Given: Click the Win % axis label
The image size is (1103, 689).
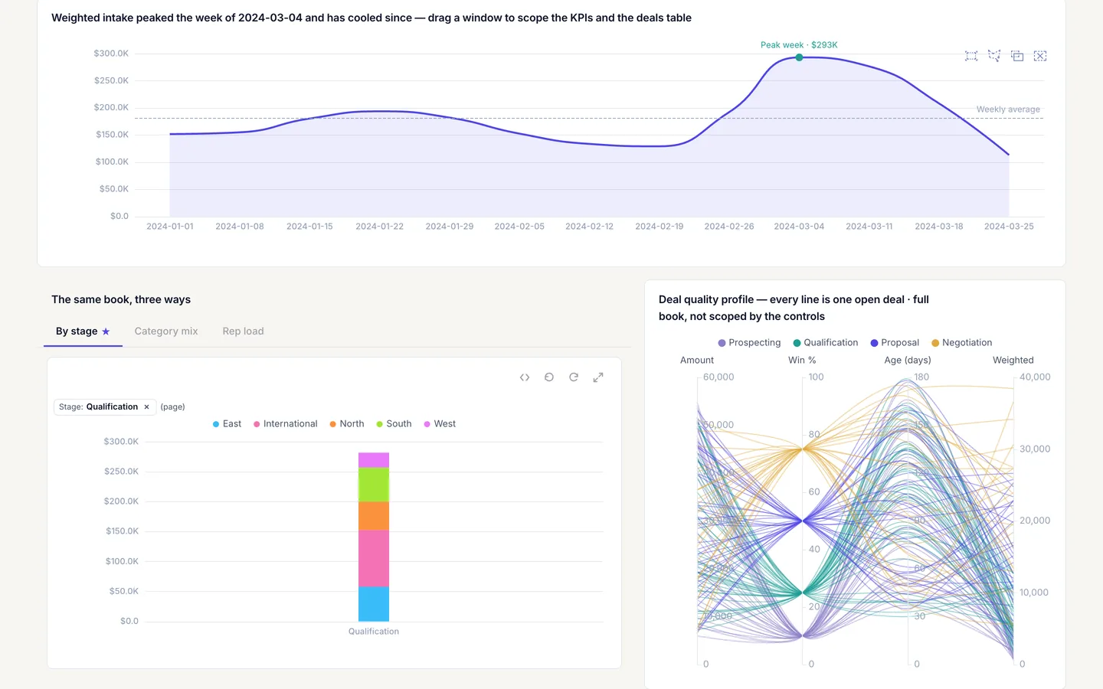Looking at the screenshot, I should [802, 361].
